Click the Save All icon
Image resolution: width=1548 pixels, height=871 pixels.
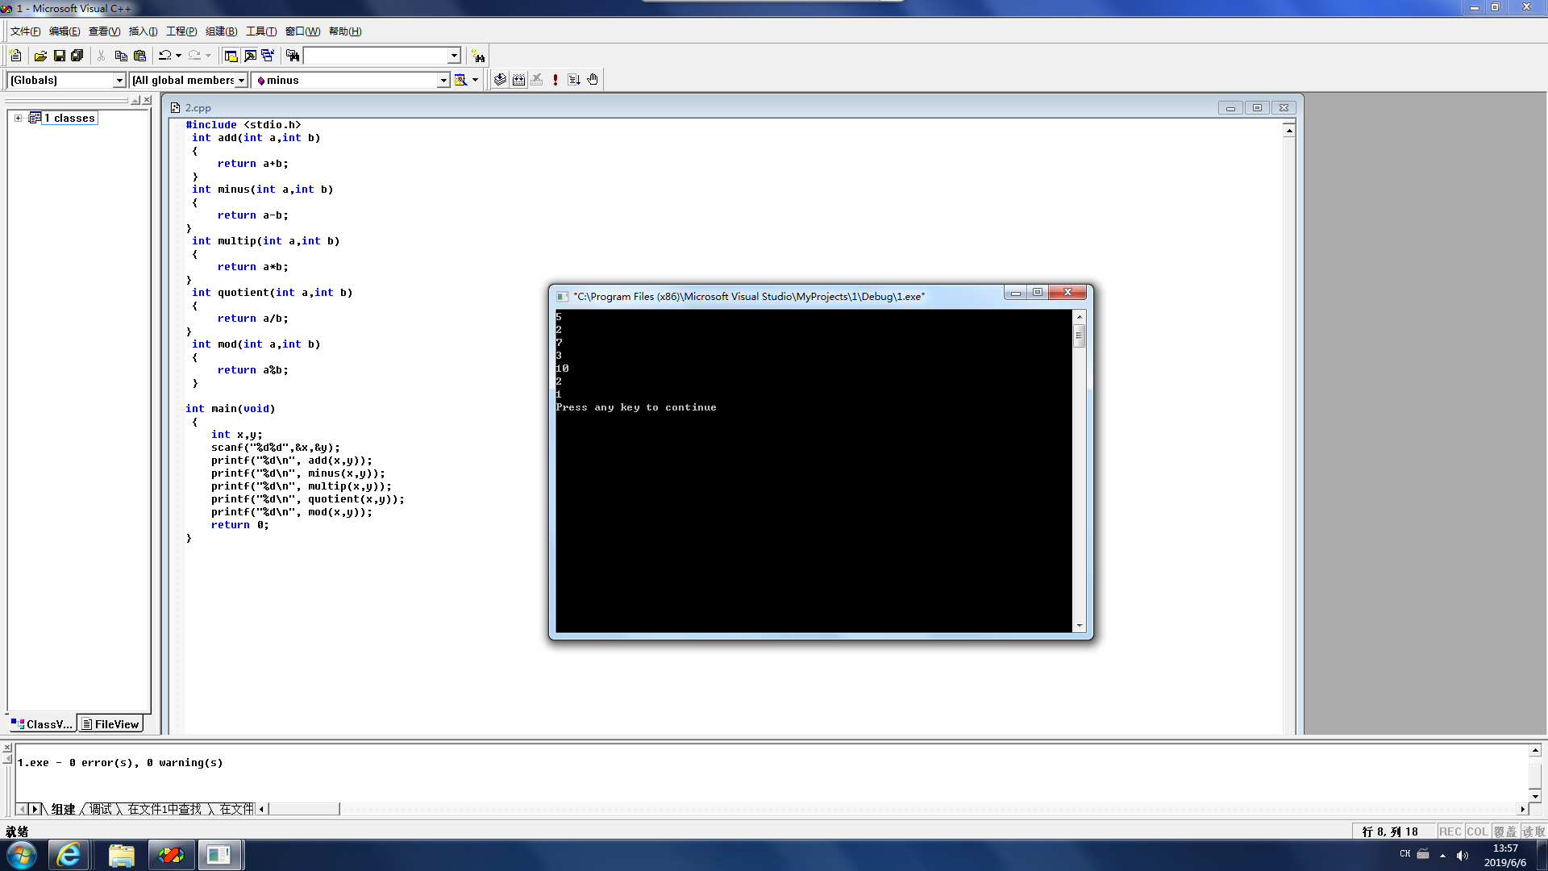77,56
